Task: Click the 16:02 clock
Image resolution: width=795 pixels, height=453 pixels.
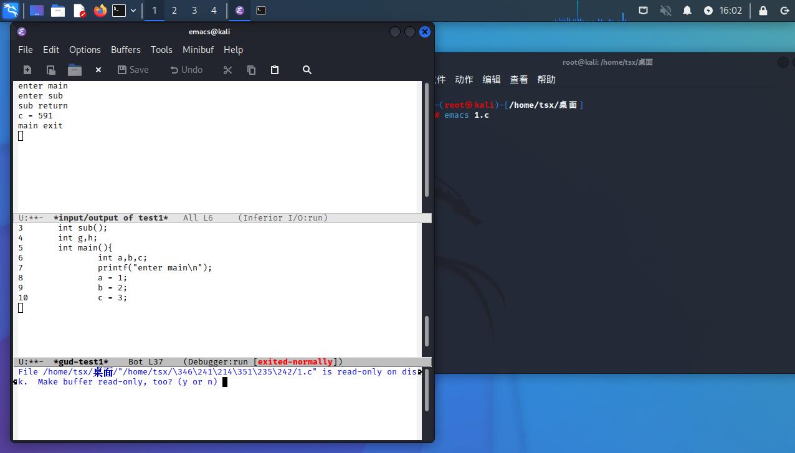Action: (x=730, y=11)
